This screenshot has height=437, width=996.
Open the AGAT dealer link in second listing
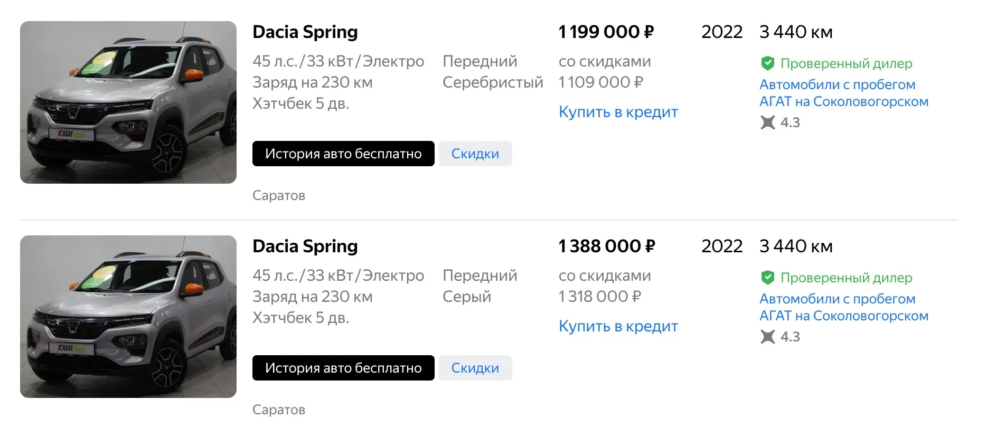tap(843, 307)
